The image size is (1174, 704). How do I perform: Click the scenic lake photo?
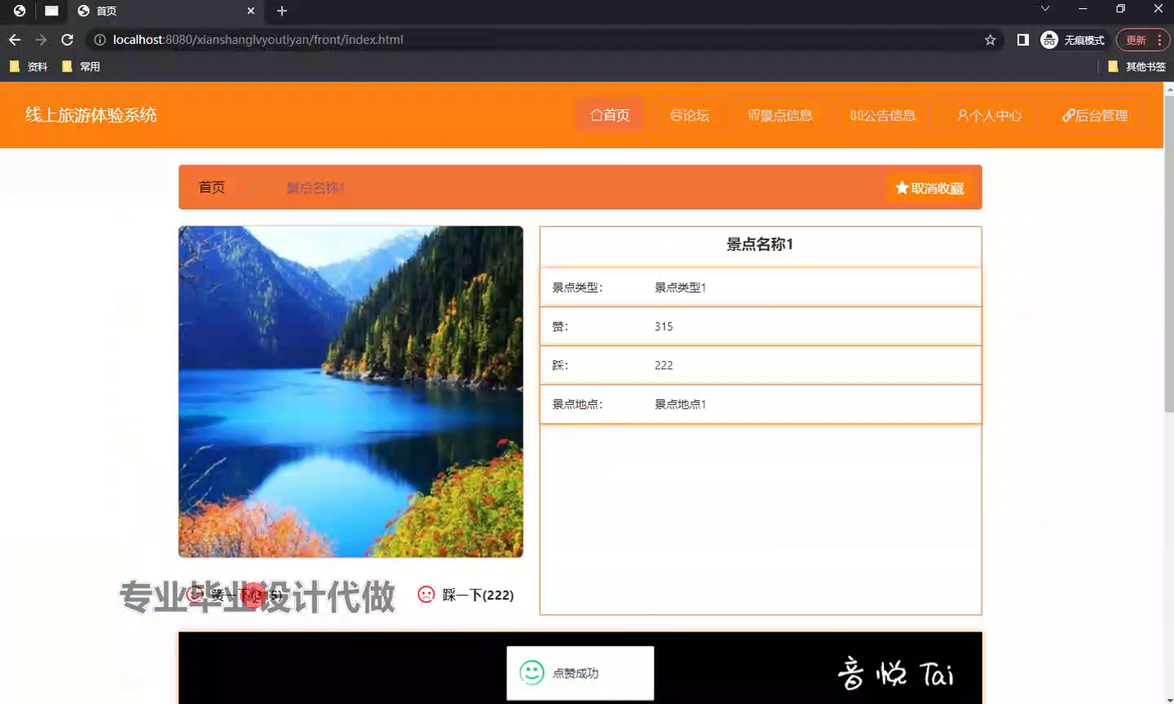point(351,391)
